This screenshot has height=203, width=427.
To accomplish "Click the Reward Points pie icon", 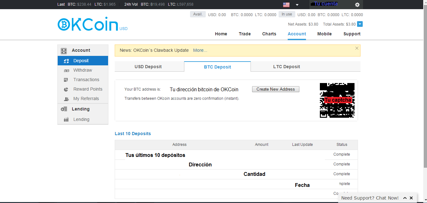I will coord(66,89).
